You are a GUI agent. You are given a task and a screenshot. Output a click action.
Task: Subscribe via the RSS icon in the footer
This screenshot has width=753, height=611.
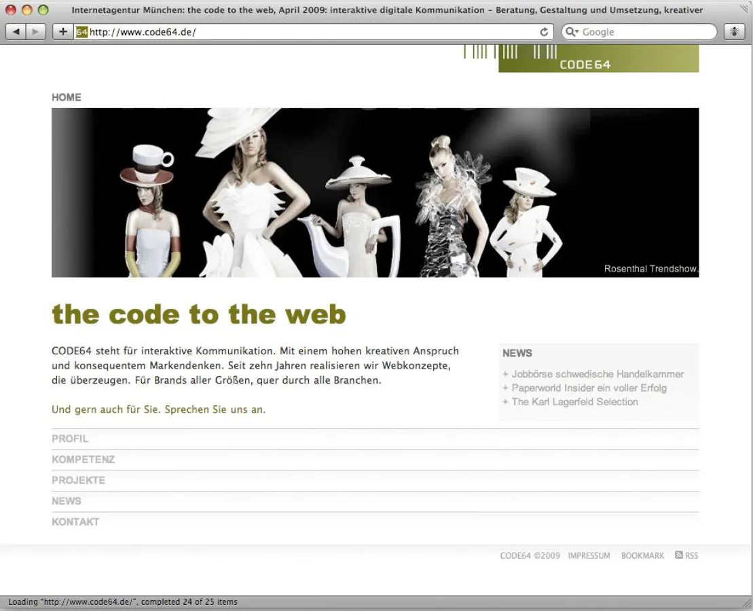pyautogui.click(x=678, y=555)
